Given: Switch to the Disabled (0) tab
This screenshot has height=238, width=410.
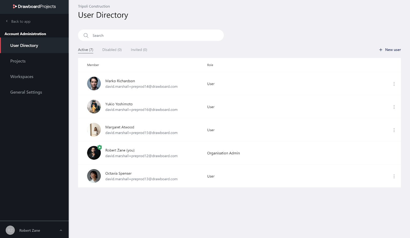Looking at the screenshot, I should point(112,50).
